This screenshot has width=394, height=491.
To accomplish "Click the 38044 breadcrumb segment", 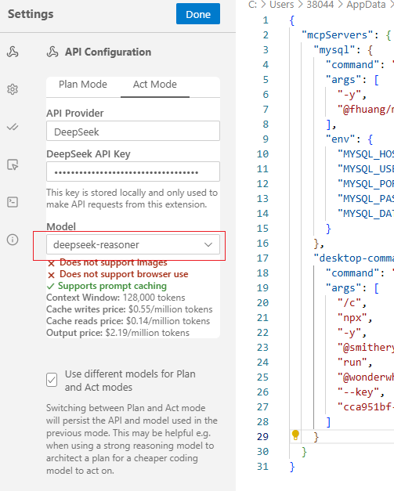I will pyautogui.click(x=320, y=5).
